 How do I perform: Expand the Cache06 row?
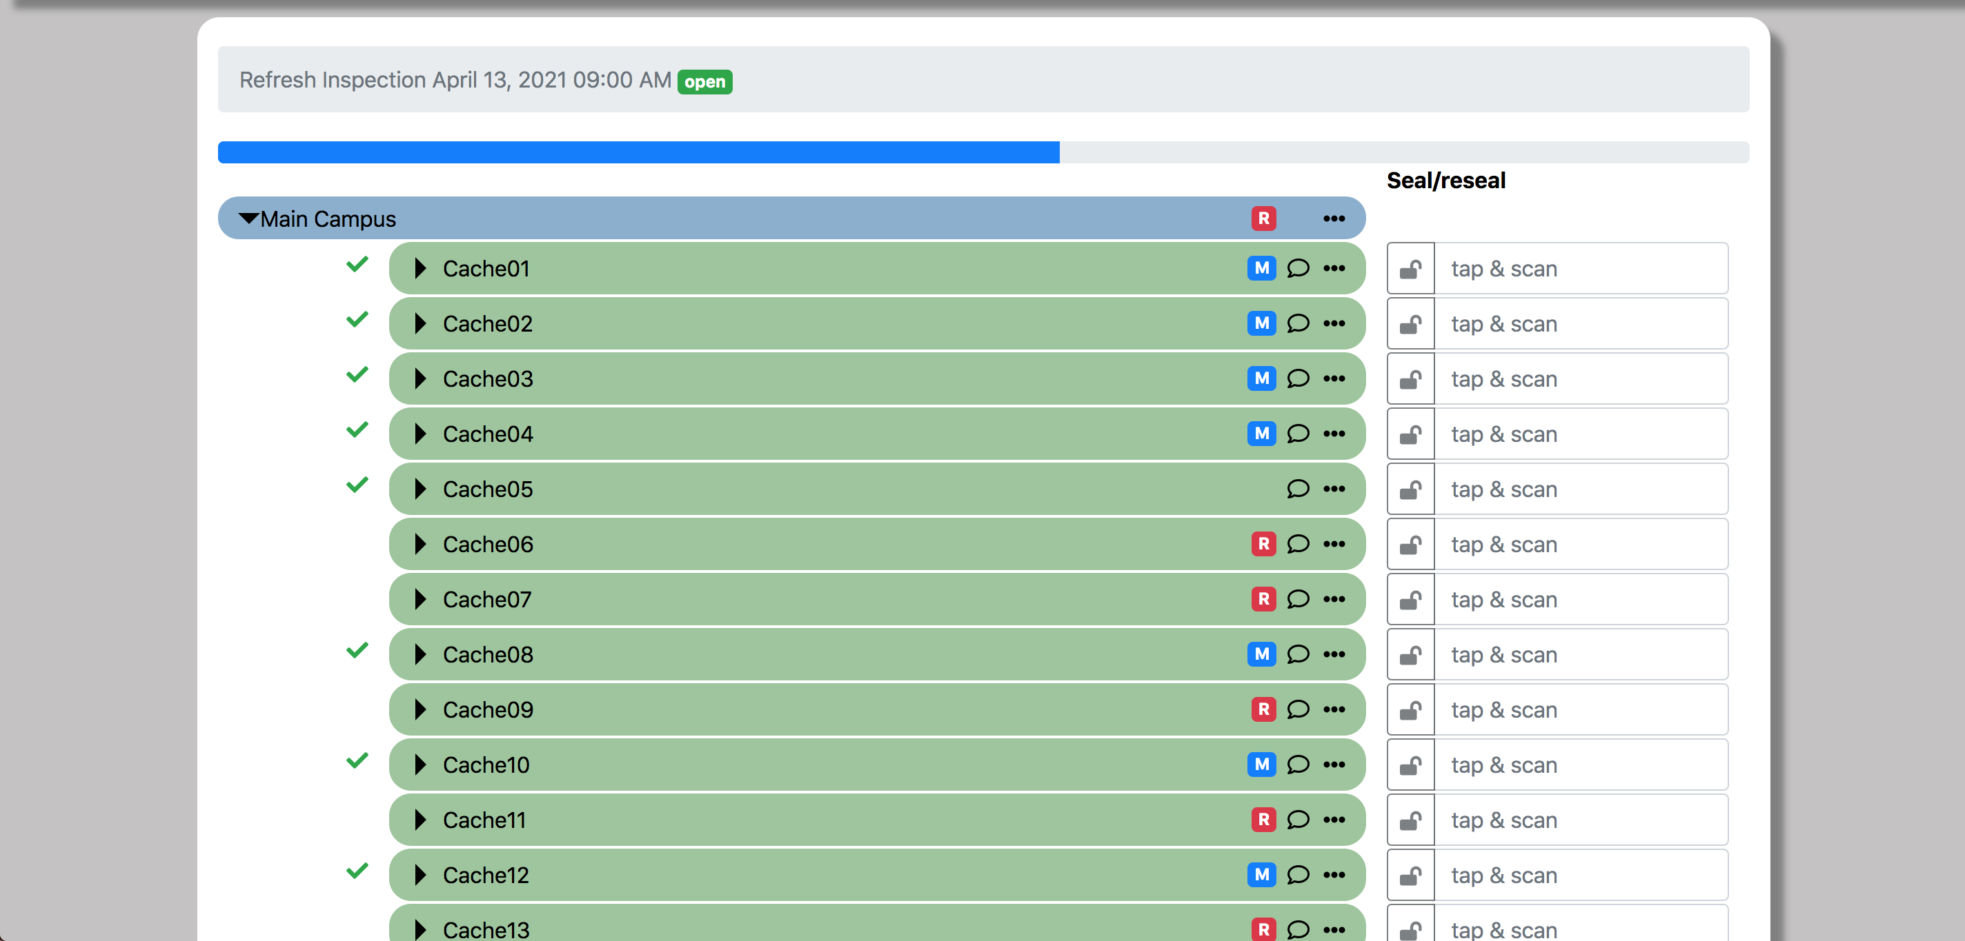420,544
